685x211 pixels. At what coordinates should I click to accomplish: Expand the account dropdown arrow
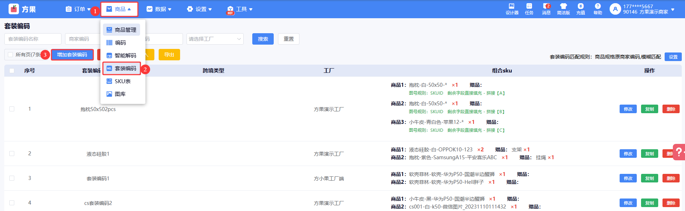[673, 9]
